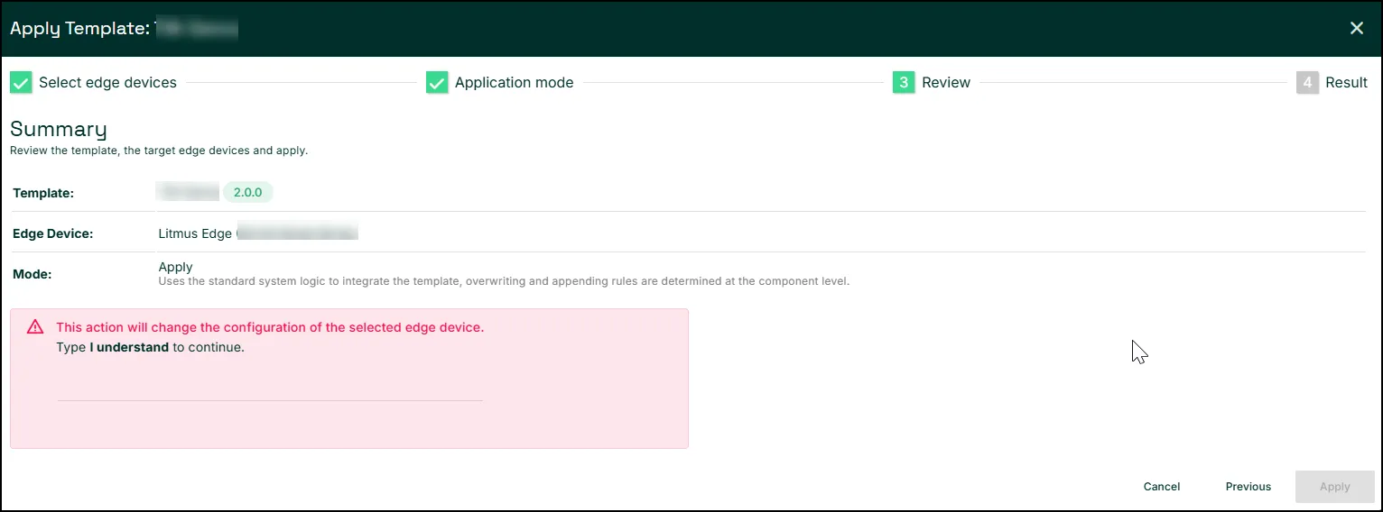Click the step 4 Result number icon

(1307, 83)
